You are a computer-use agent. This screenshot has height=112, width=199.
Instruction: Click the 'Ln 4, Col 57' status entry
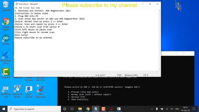[100, 75]
